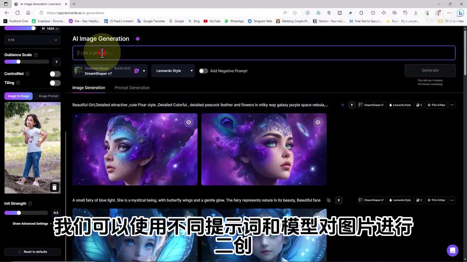Copy the blue fairy prompt text
The width and height of the screenshot is (467, 262).
329,200
